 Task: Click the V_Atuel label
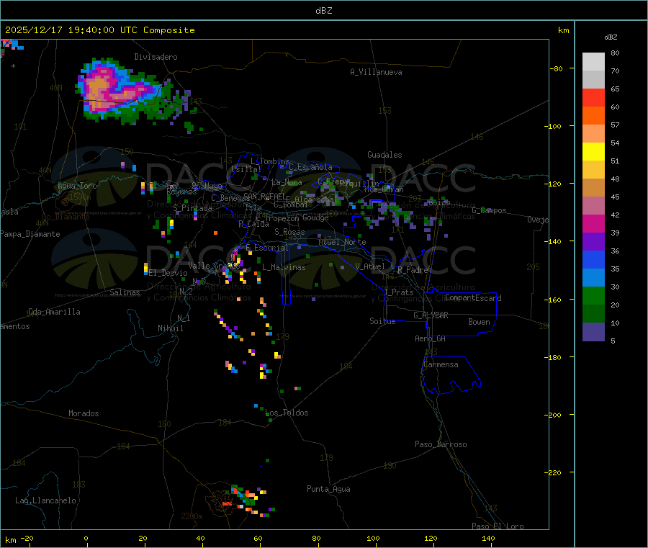click(x=370, y=266)
